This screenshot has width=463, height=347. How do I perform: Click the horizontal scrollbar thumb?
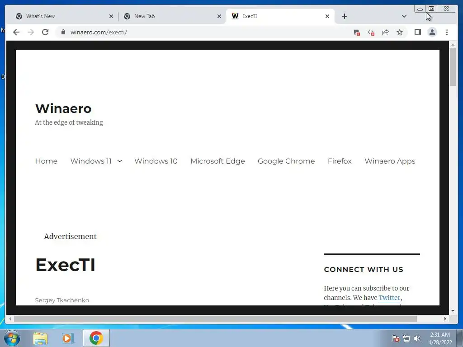point(215,319)
